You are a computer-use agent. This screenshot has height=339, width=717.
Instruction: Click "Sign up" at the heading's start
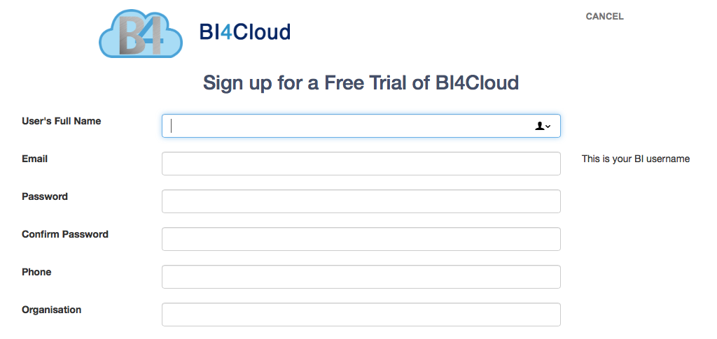click(x=237, y=83)
